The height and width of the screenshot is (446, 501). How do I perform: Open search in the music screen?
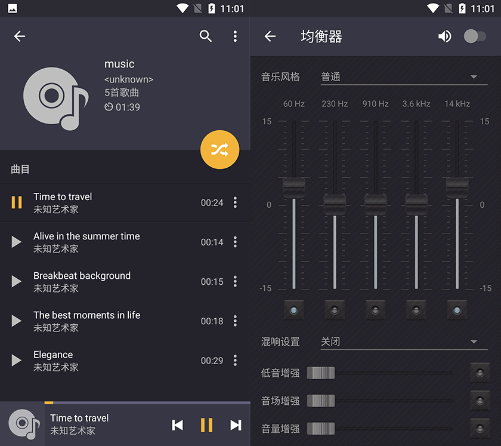(205, 36)
